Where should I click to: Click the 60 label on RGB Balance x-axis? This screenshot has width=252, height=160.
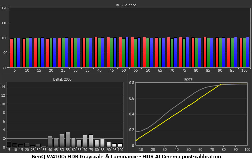tap(148, 70)
